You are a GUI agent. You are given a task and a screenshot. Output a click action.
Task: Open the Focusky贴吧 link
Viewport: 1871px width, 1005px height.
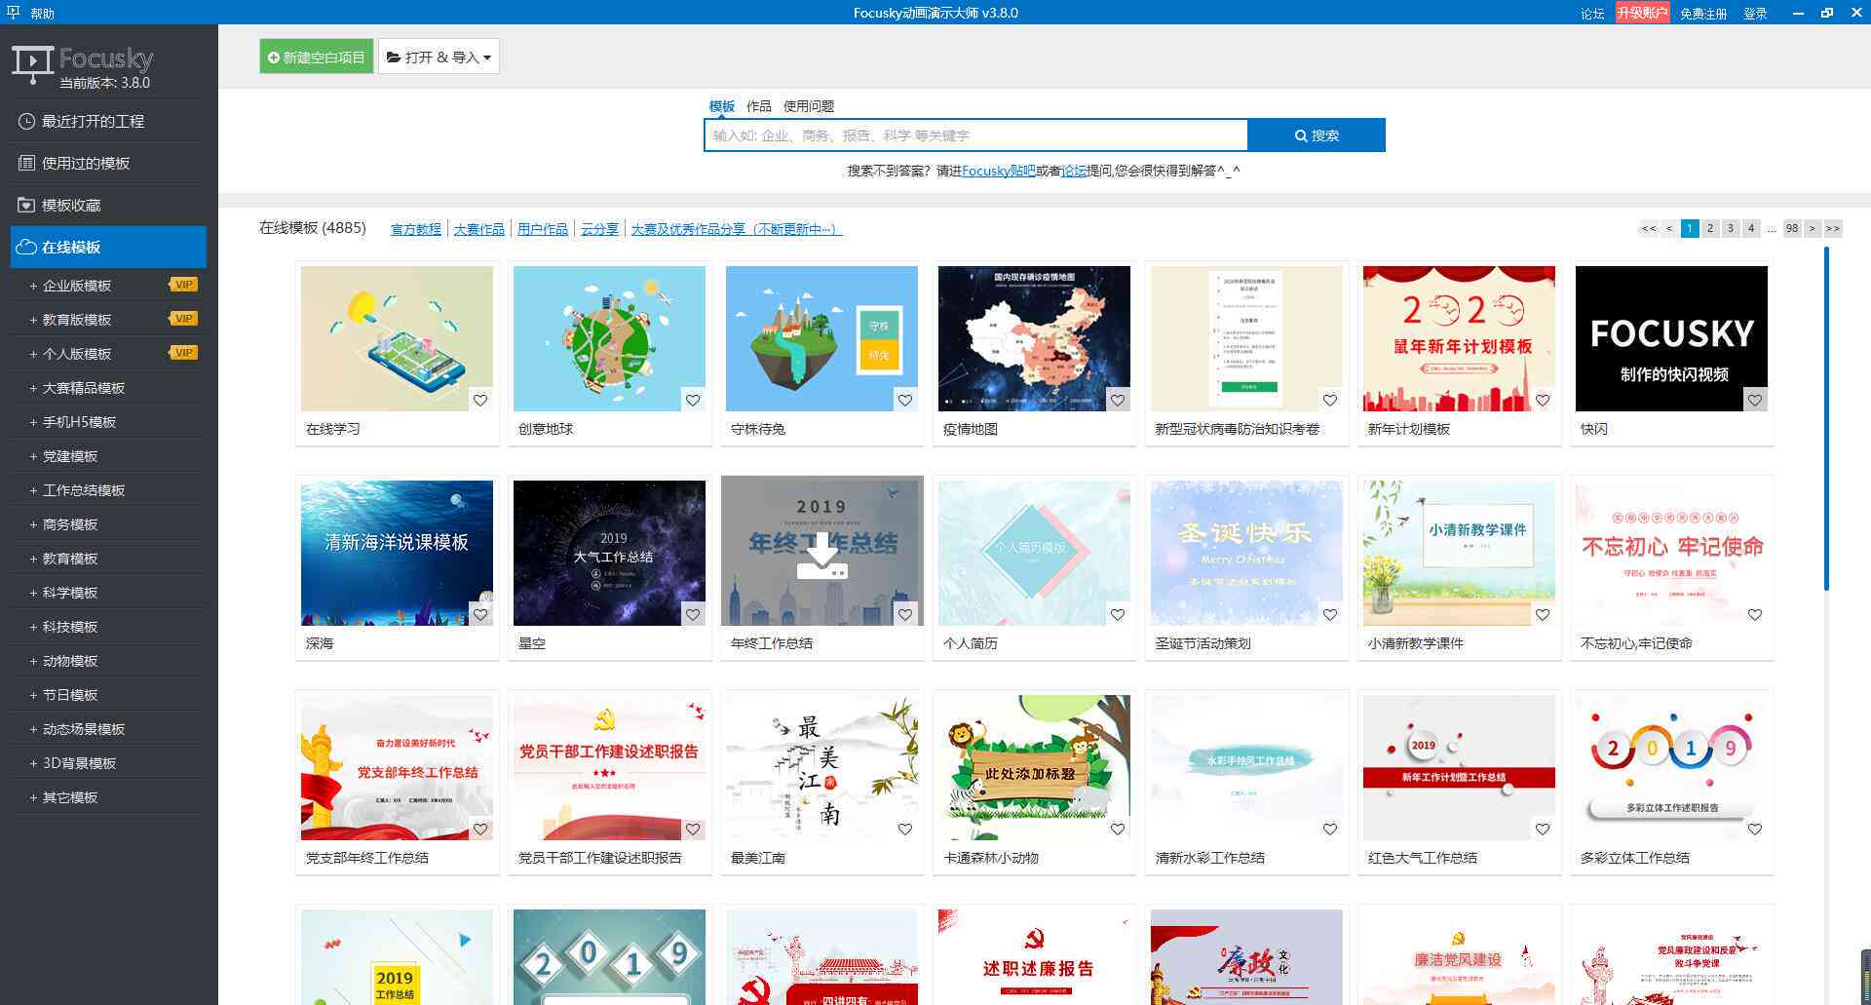pyautogui.click(x=998, y=171)
